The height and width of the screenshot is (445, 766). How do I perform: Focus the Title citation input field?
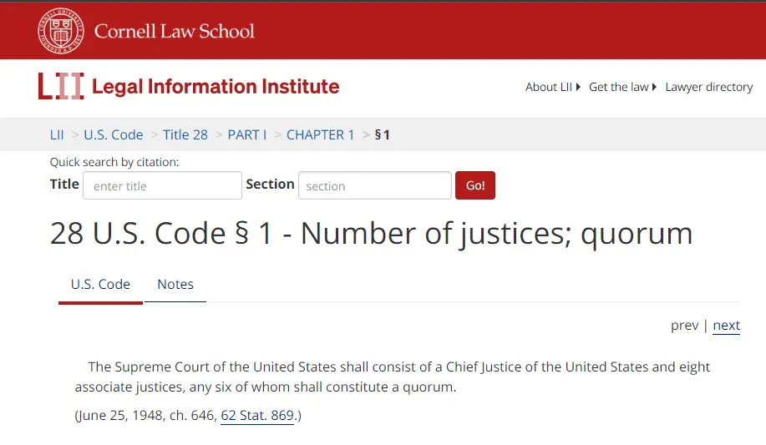click(162, 185)
